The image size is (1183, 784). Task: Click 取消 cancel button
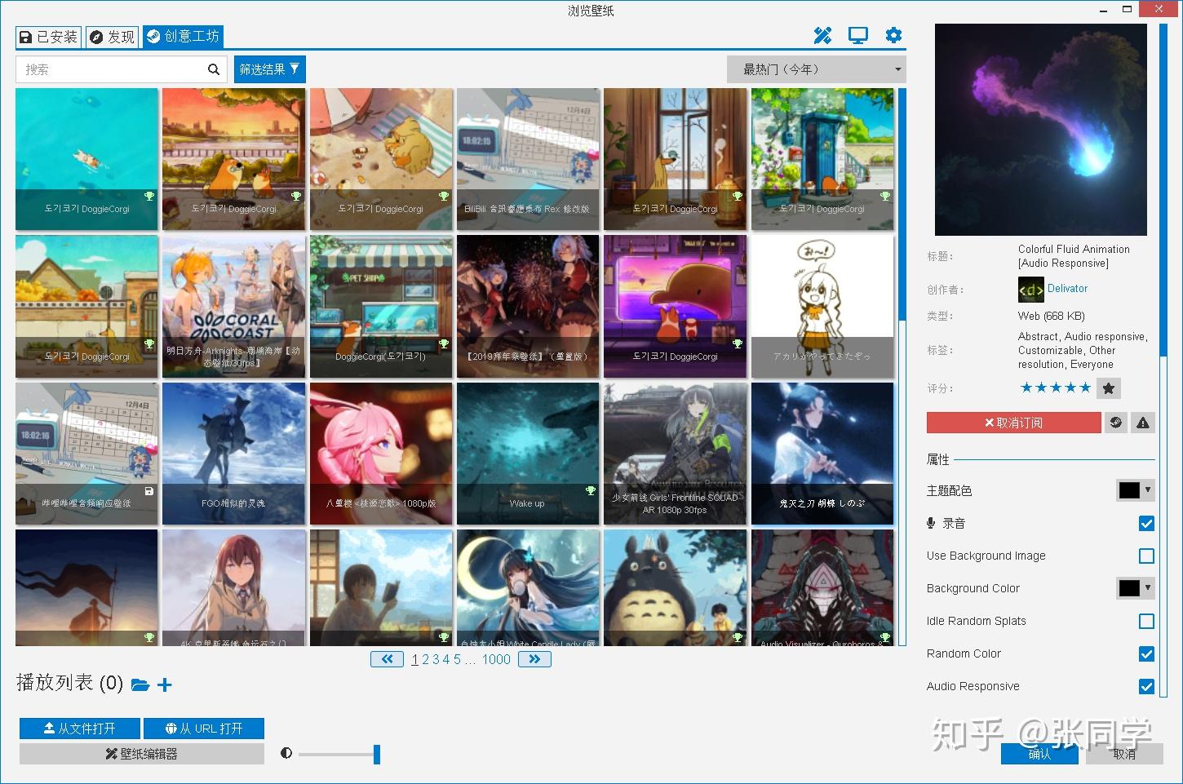tap(1124, 754)
